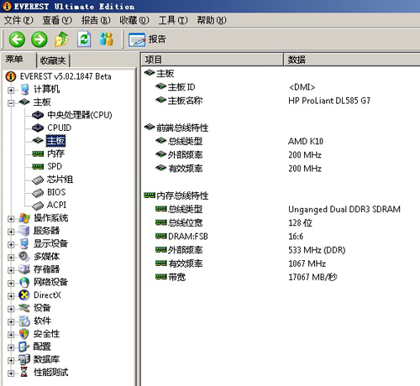Expand the 服务器 tree node
This screenshot has height=386, width=420.
point(11,232)
